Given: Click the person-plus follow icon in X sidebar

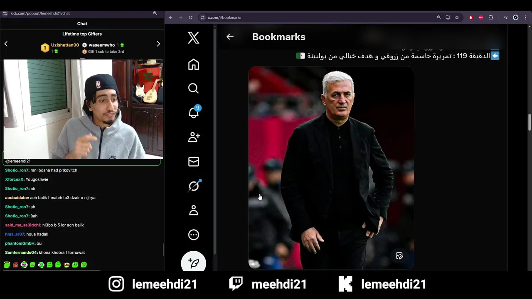Looking at the screenshot, I should (194, 137).
